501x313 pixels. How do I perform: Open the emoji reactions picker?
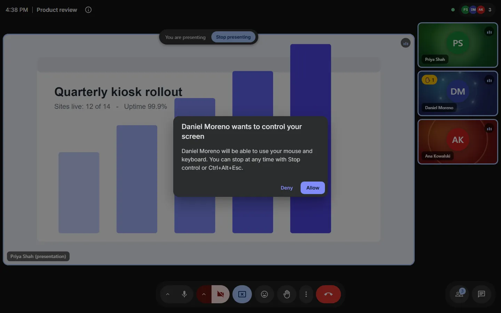264,294
